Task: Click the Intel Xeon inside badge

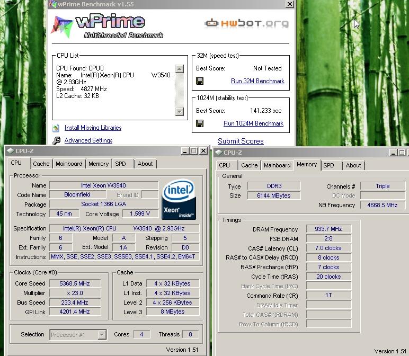Action: point(179,199)
